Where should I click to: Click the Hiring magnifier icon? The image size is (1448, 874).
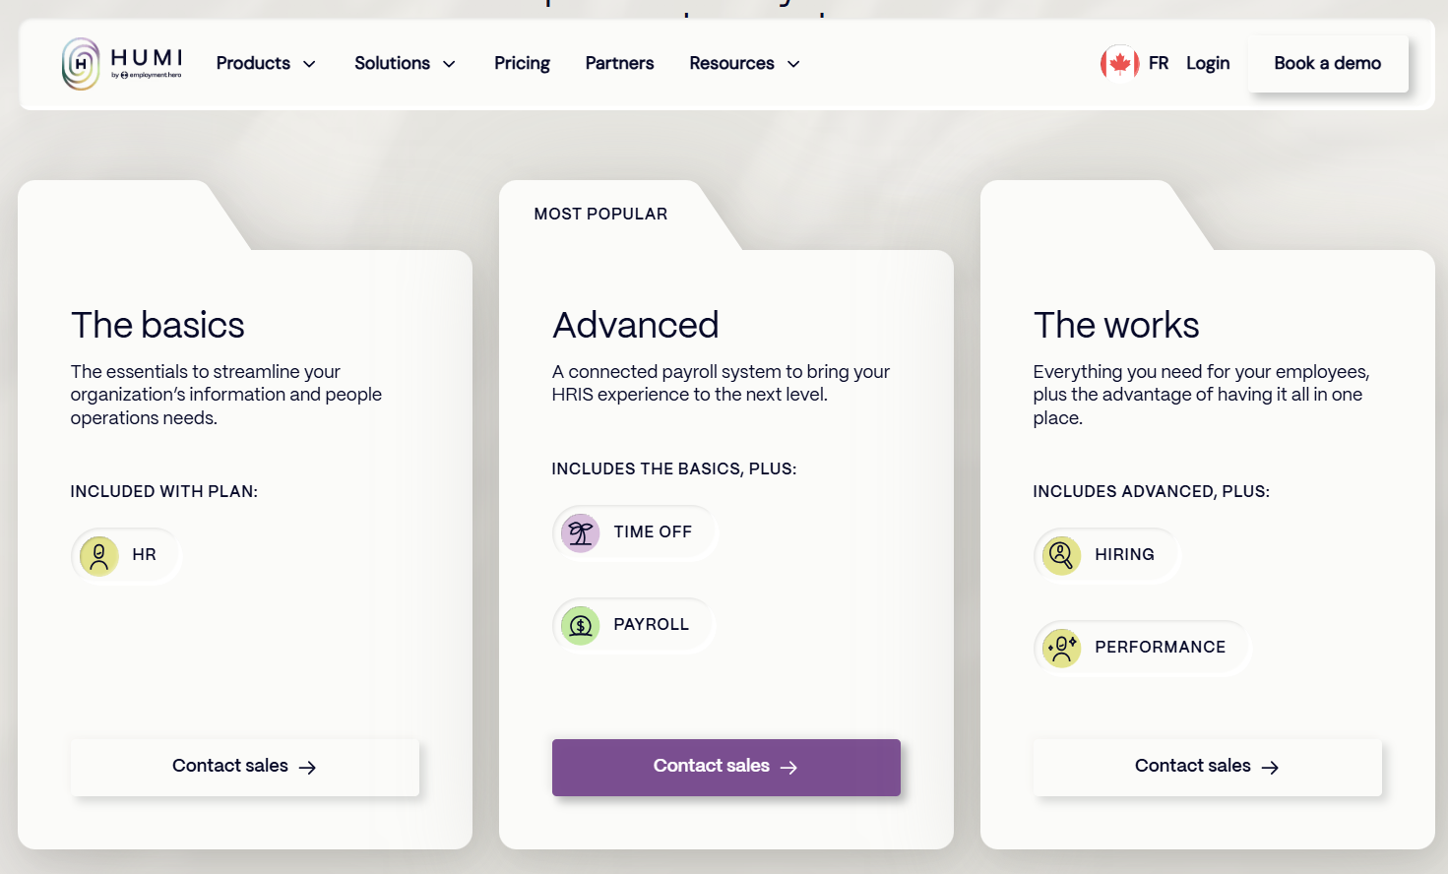1062,555
